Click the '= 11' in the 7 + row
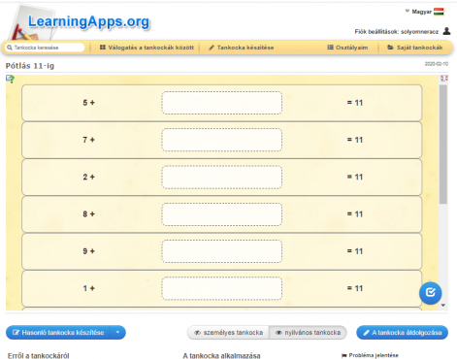Screen dimensions: 457x359 355,140
